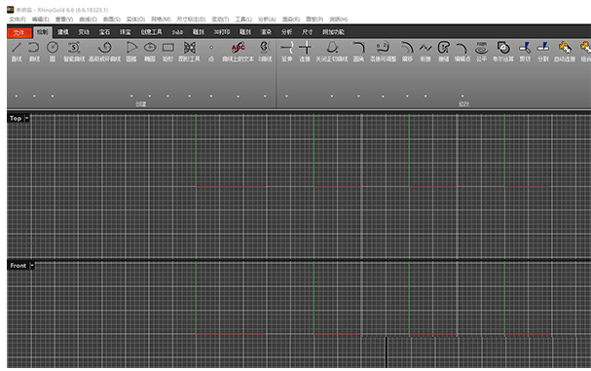Expand the dropdown arrow below Rectangle tool
Screen dimensions: 591x371
167,96
